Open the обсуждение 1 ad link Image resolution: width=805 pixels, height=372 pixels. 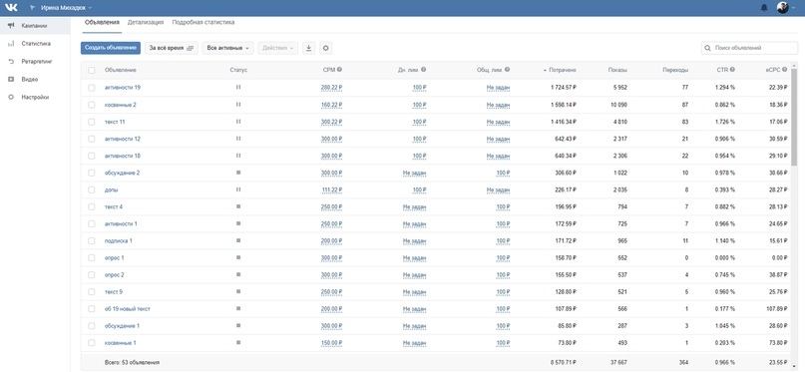pos(122,326)
